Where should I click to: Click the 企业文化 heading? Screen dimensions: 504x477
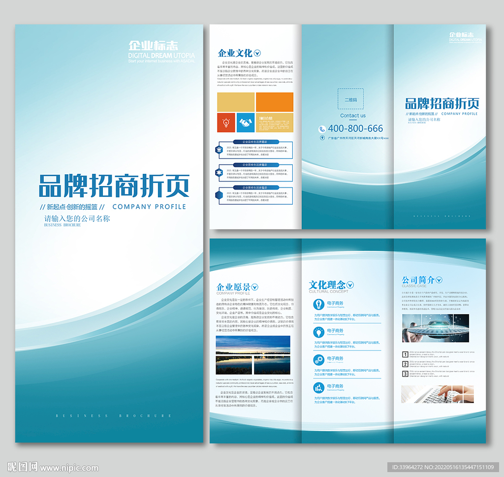[235, 53]
